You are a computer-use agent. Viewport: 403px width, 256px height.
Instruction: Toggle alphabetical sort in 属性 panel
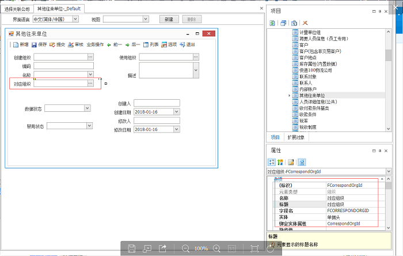coord(281,162)
